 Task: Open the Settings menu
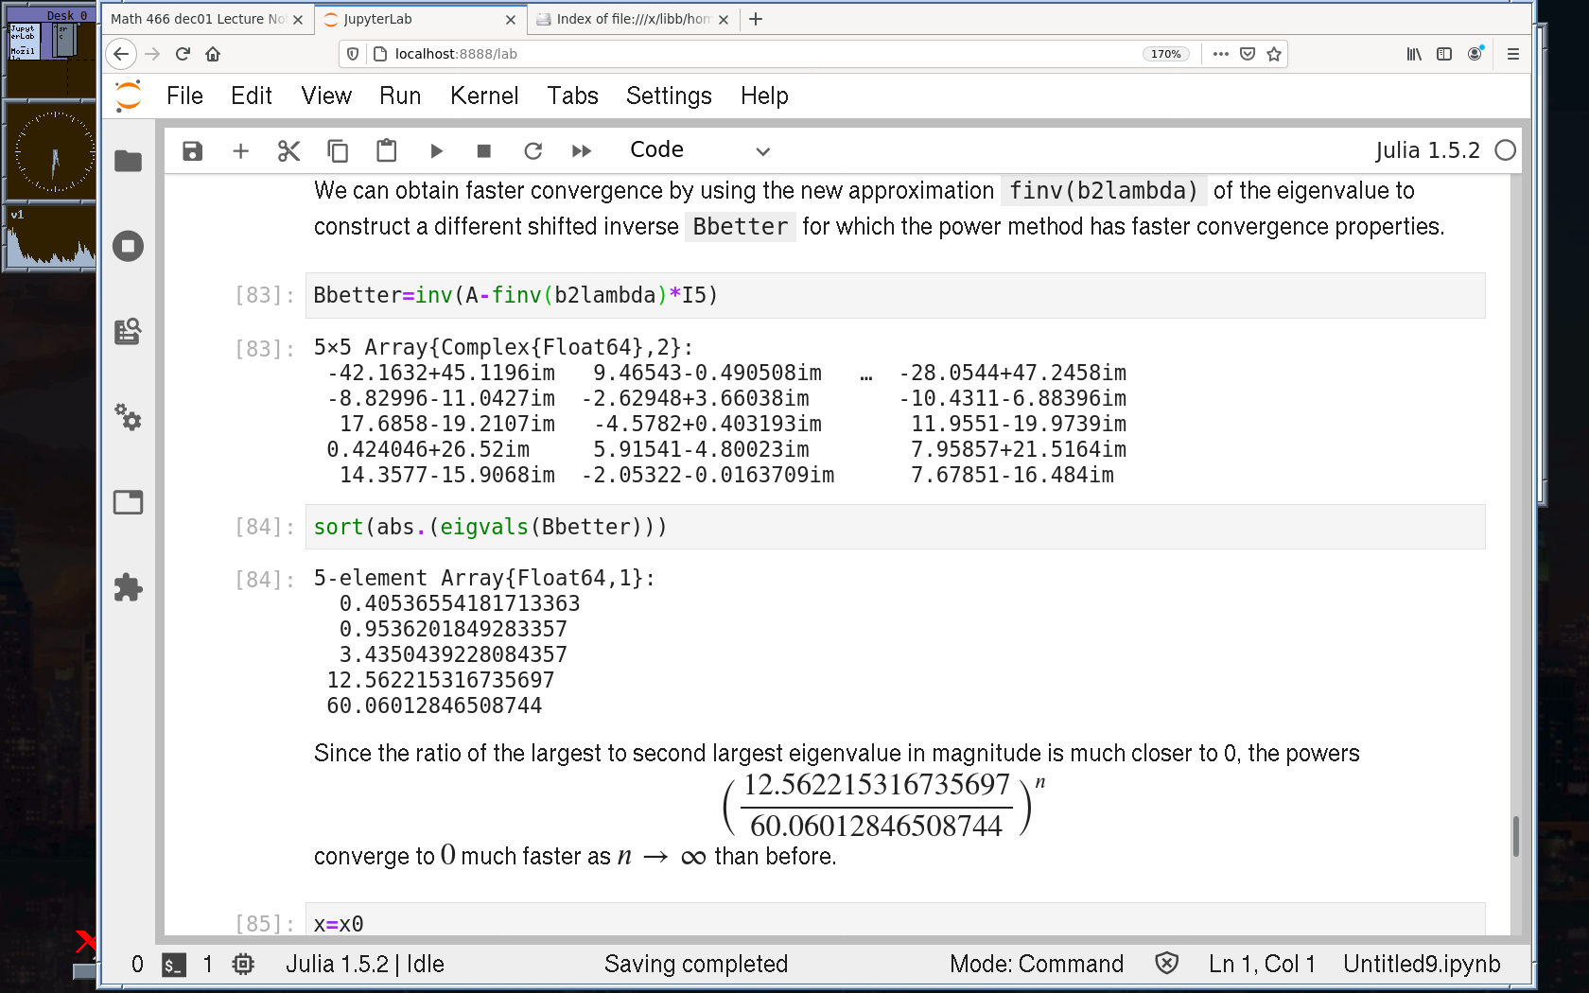click(x=668, y=96)
